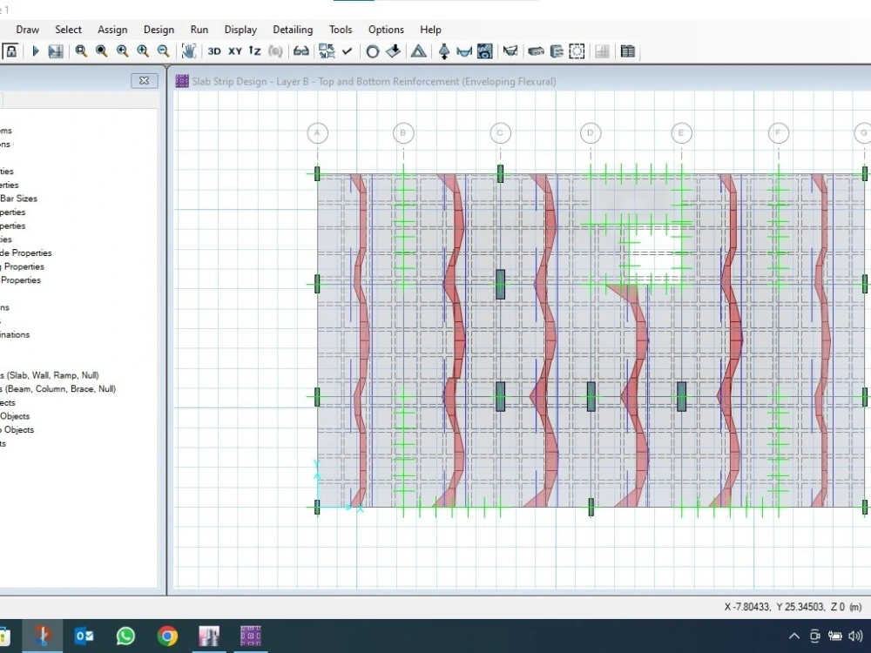Image resolution: width=871 pixels, height=653 pixels.
Task: Zoom in one step
Action: point(143,51)
